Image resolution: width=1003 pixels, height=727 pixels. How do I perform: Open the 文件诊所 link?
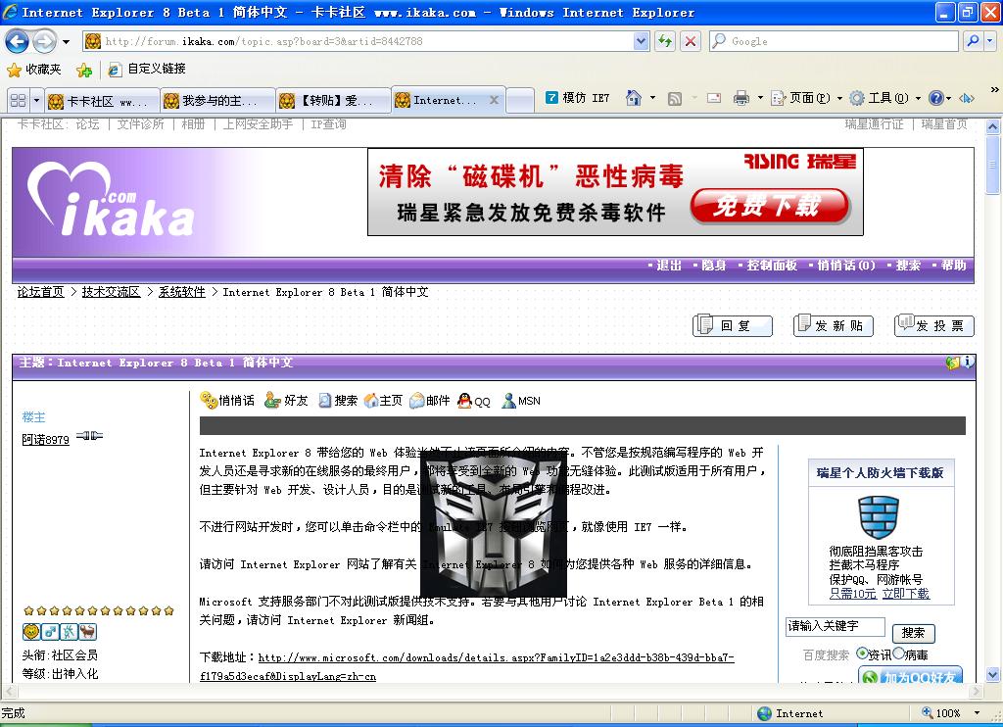pyautogui.click(x=140, y=124)
